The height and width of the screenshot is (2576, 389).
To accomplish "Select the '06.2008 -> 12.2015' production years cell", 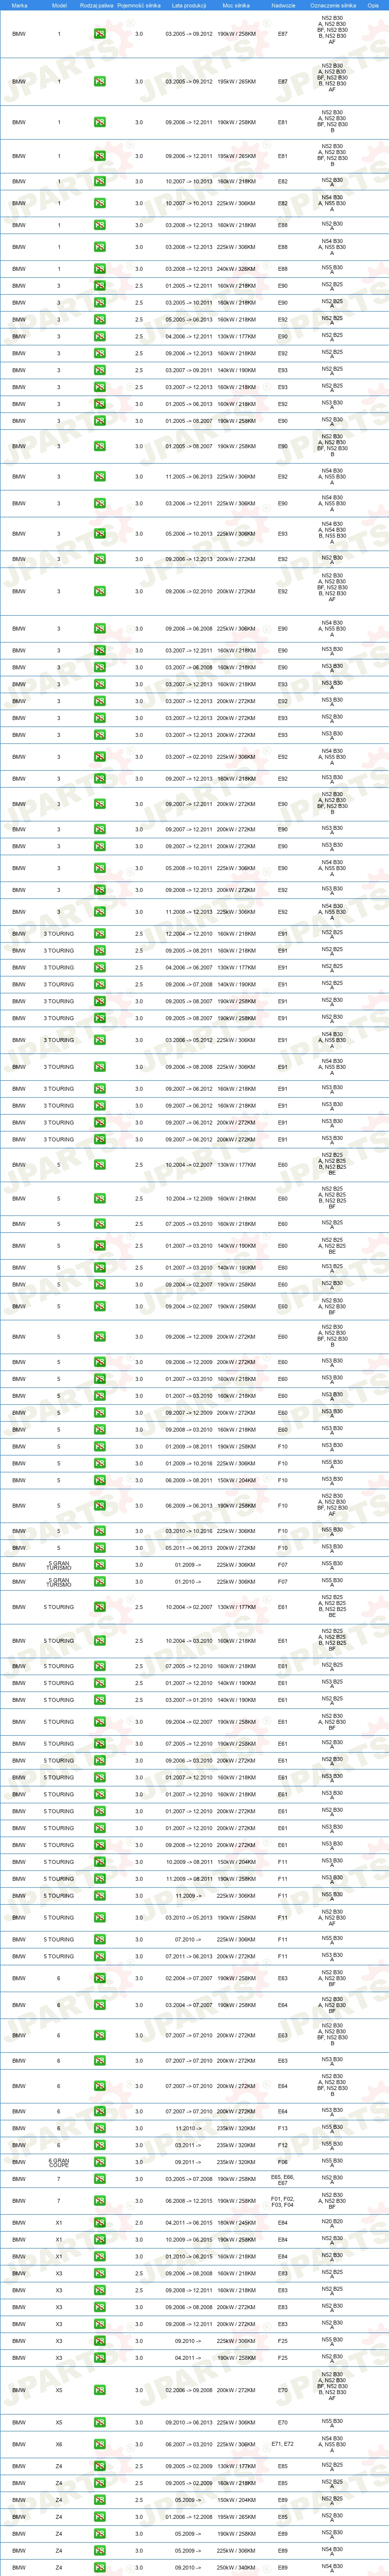I will tap(189, 2200).
